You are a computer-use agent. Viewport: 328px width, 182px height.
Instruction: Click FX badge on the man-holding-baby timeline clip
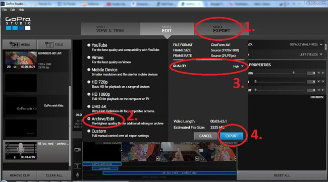[203, 159]
